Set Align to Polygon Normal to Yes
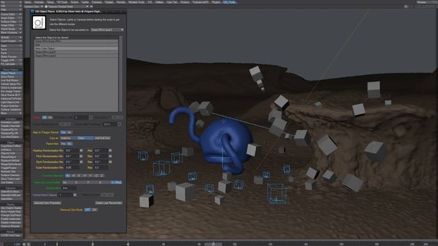 pos(63,132)
